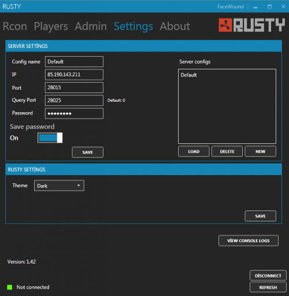Maximize the RUSTY window

(x=269, y=7)
